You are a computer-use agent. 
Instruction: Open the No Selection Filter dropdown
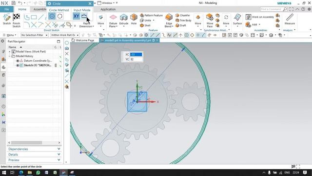[x=35, y=35]
